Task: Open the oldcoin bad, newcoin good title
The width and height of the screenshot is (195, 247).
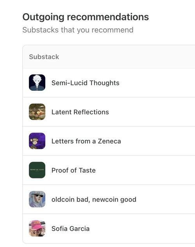Action: [94, 199]
